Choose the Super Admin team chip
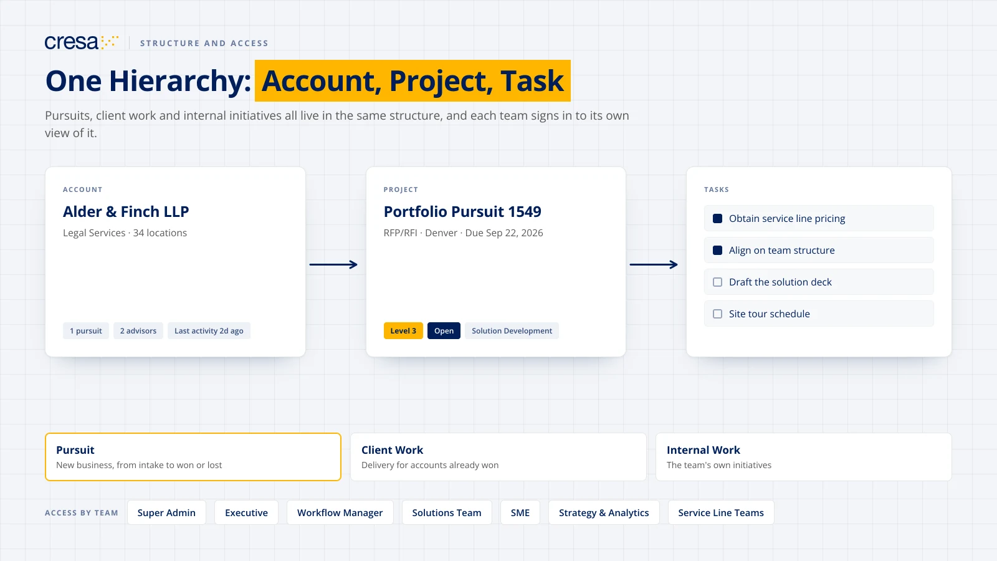This screenshot has width=997, height=561. pos(166,512)
